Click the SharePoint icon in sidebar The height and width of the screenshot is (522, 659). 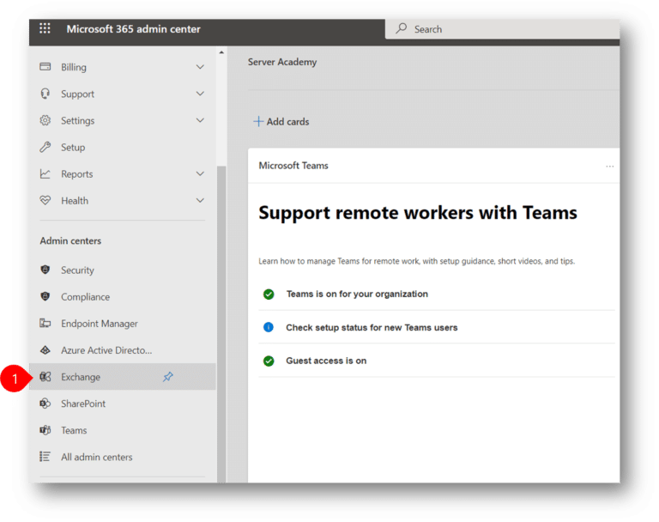pos(45,404)
